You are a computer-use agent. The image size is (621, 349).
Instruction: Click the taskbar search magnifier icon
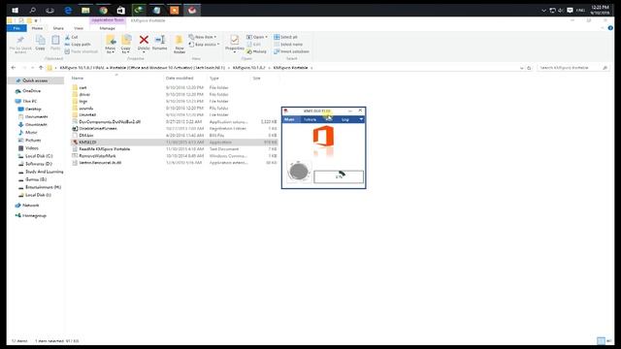tap(32, 11)
